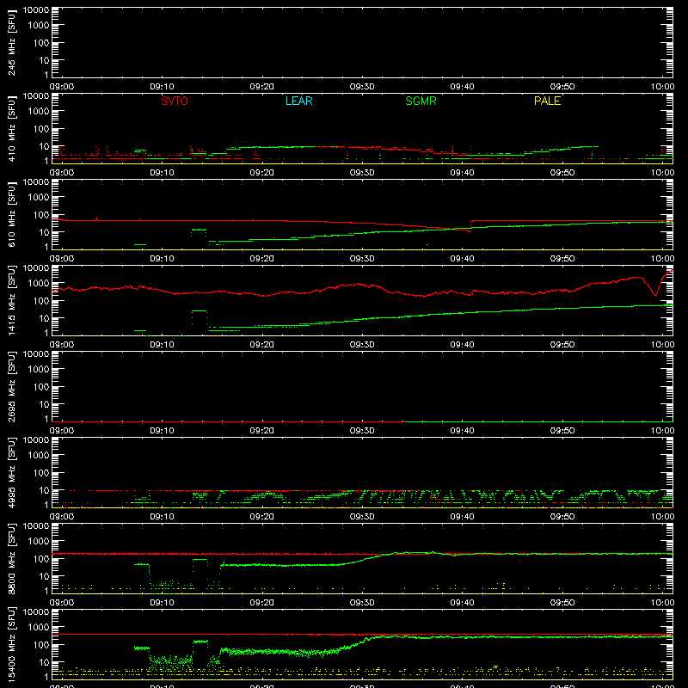
Task: Select the 610 MHz [SFU] axis title
Action: (11, 214)
